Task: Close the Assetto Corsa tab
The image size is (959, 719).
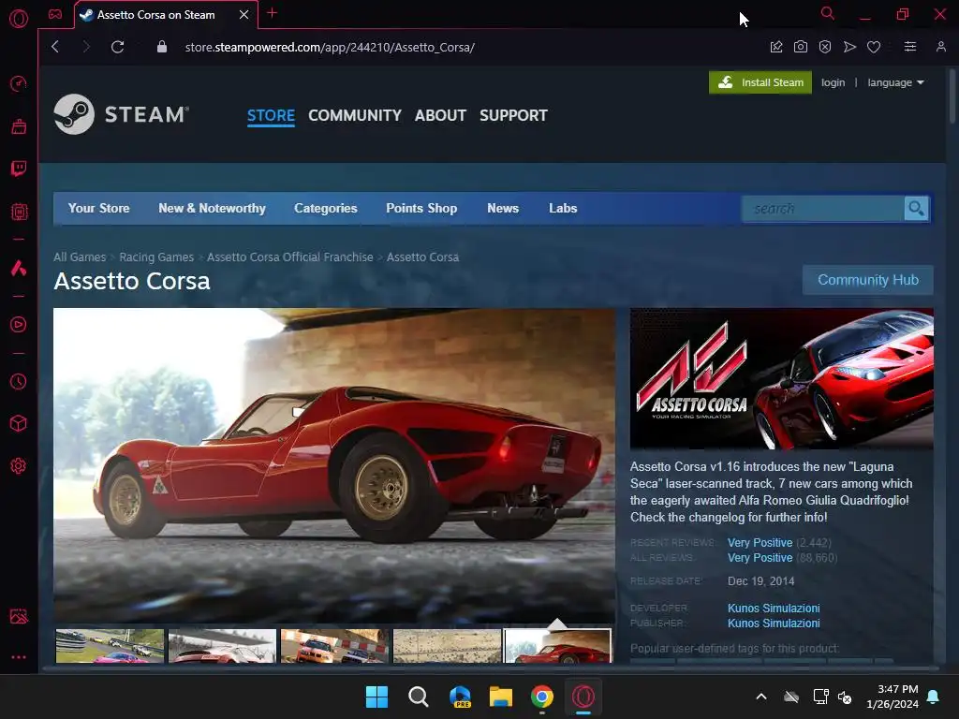Action: click(244, 15)
